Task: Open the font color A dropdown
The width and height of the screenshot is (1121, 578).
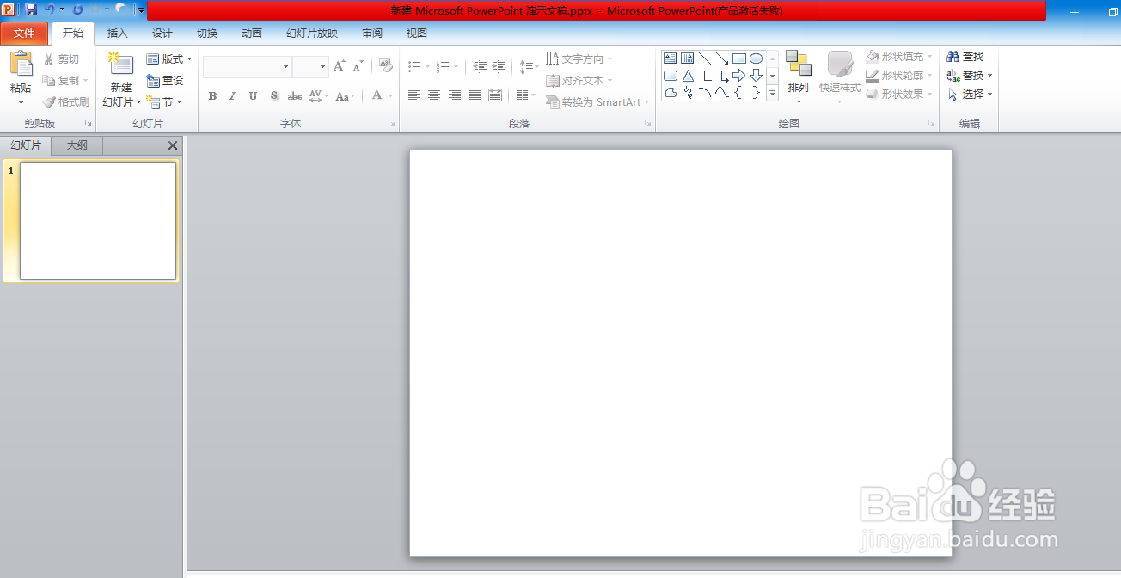Action: pyautogui.click(x=382, y=95)
